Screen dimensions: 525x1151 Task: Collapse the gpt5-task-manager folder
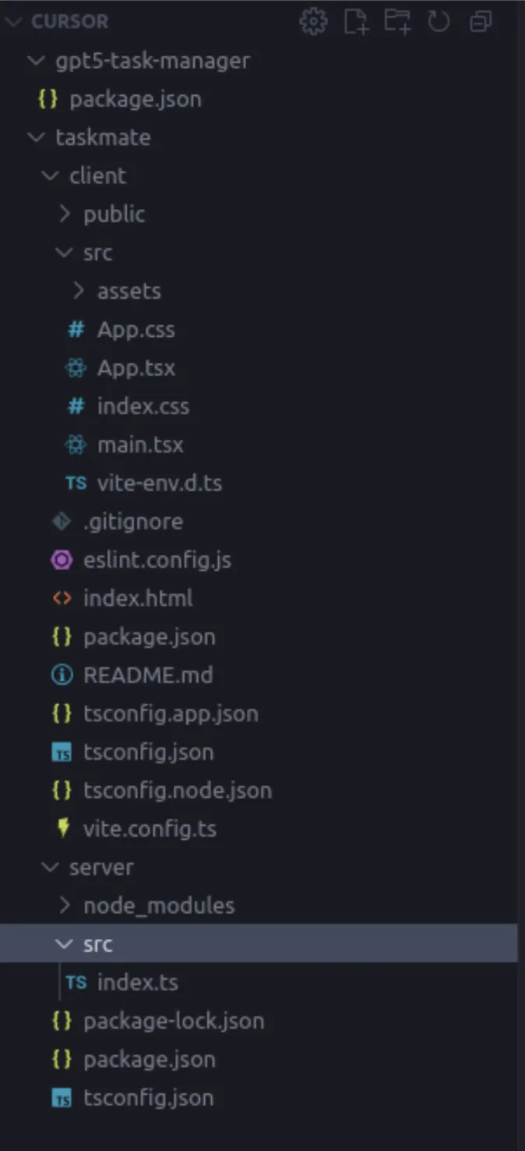[153, 61]
